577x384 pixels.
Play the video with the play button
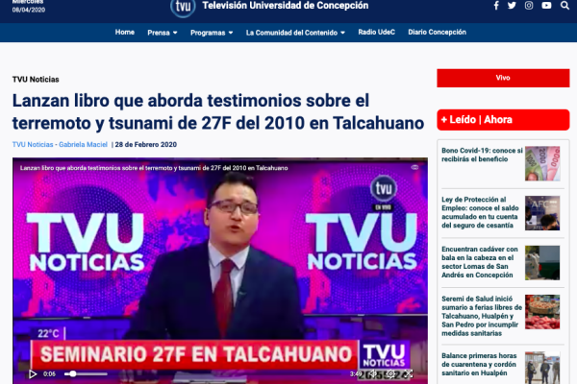coord(33,374)
